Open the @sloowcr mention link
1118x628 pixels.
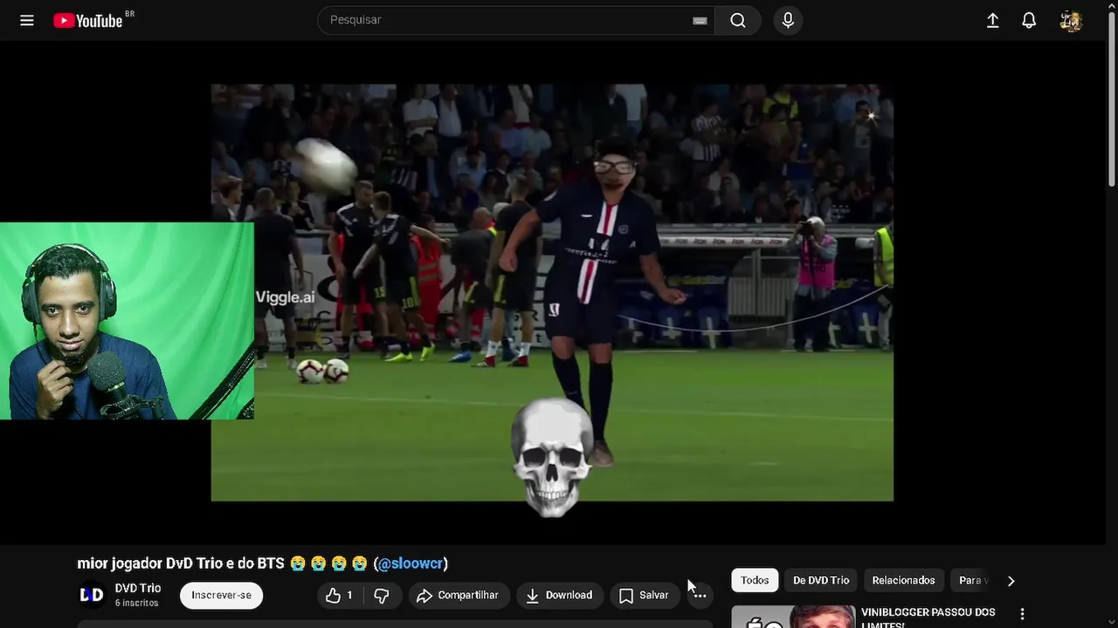[x=411, y=563]
